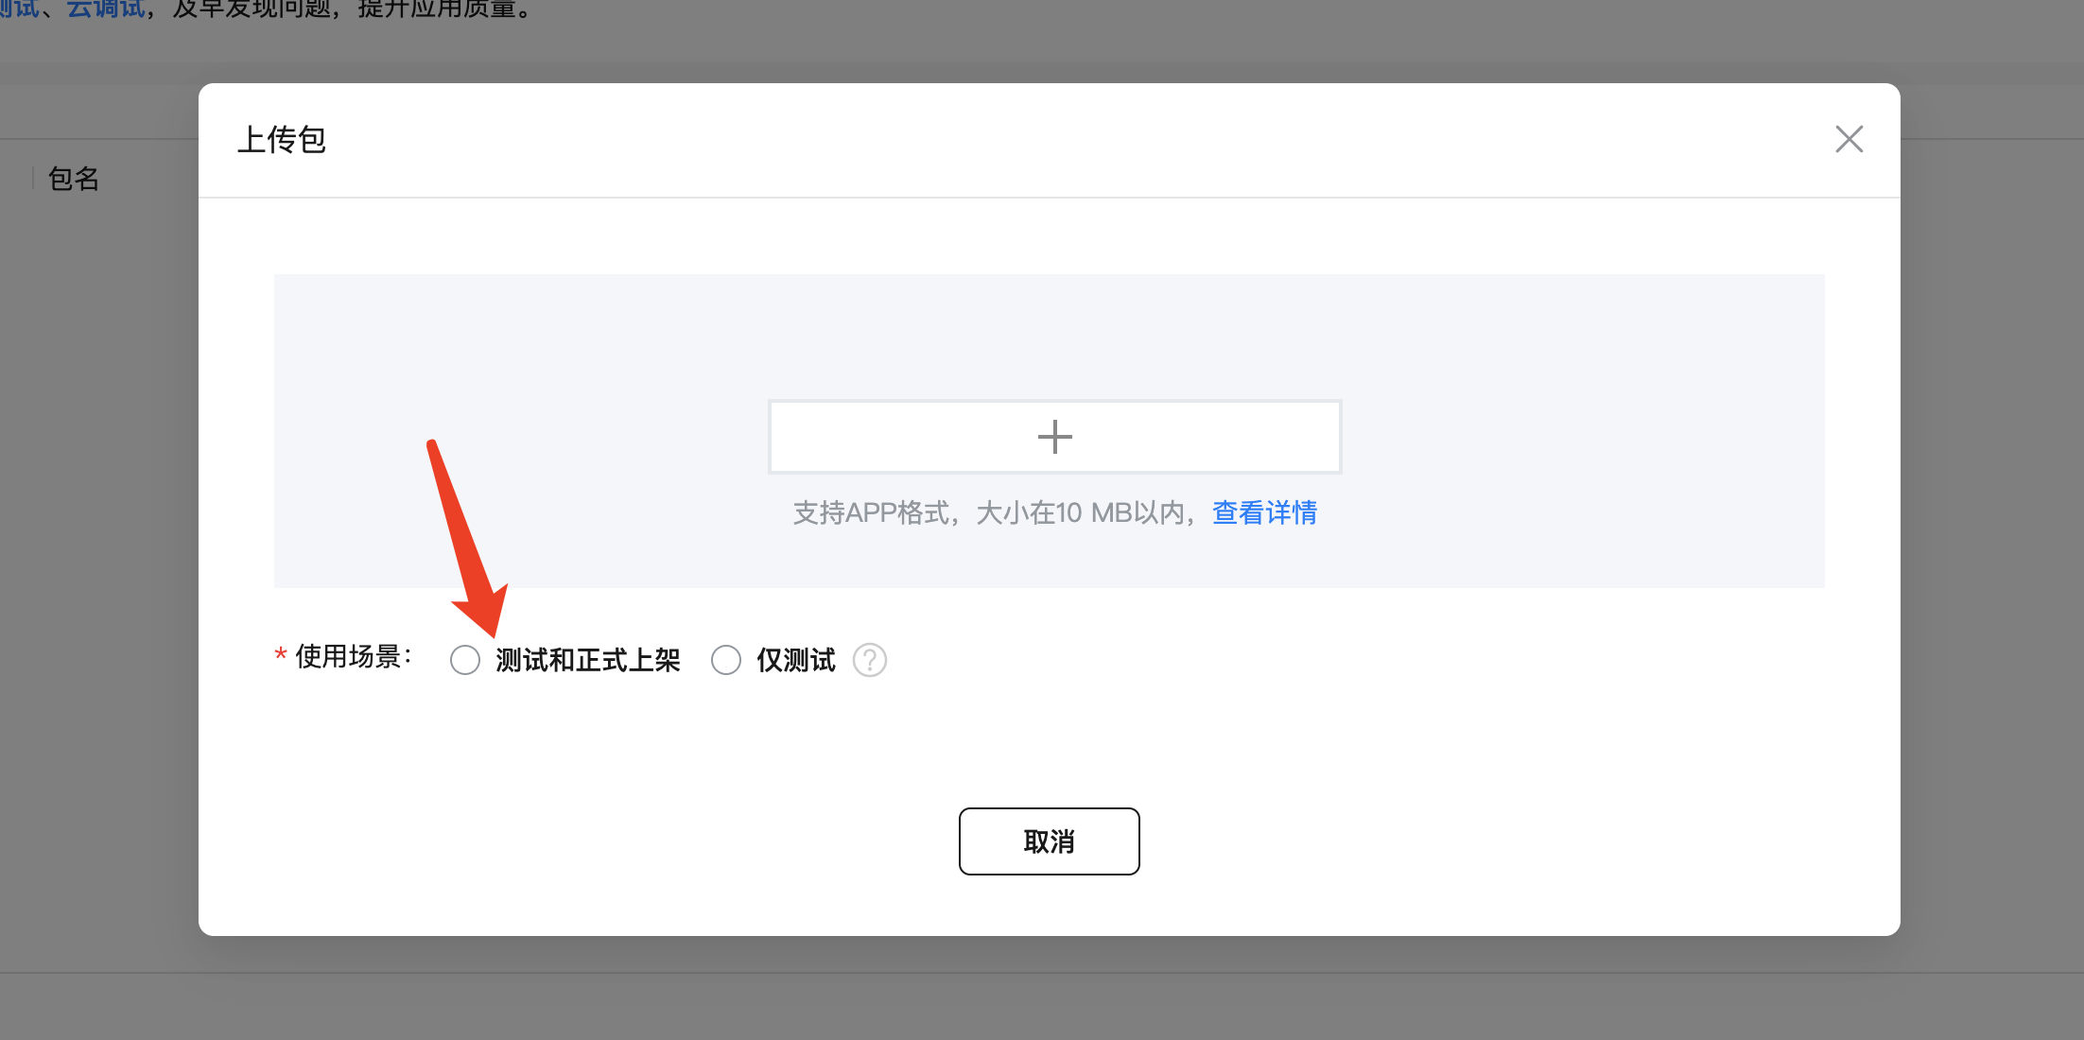Select the 测试和正式上架 radio circle
Screen dimensions: 2084x1040
click(x=465, y=660)
